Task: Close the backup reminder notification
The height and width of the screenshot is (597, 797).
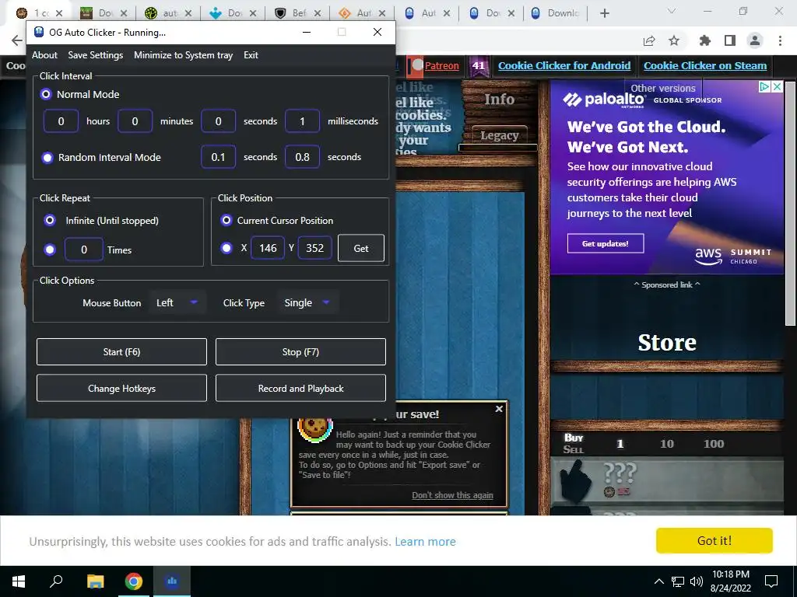Action: click(x=499, y=409)
